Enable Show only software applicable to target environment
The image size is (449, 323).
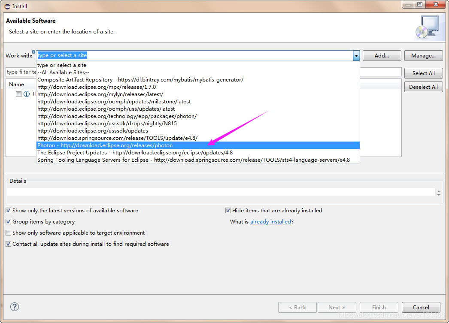click(x=9, y=233)
